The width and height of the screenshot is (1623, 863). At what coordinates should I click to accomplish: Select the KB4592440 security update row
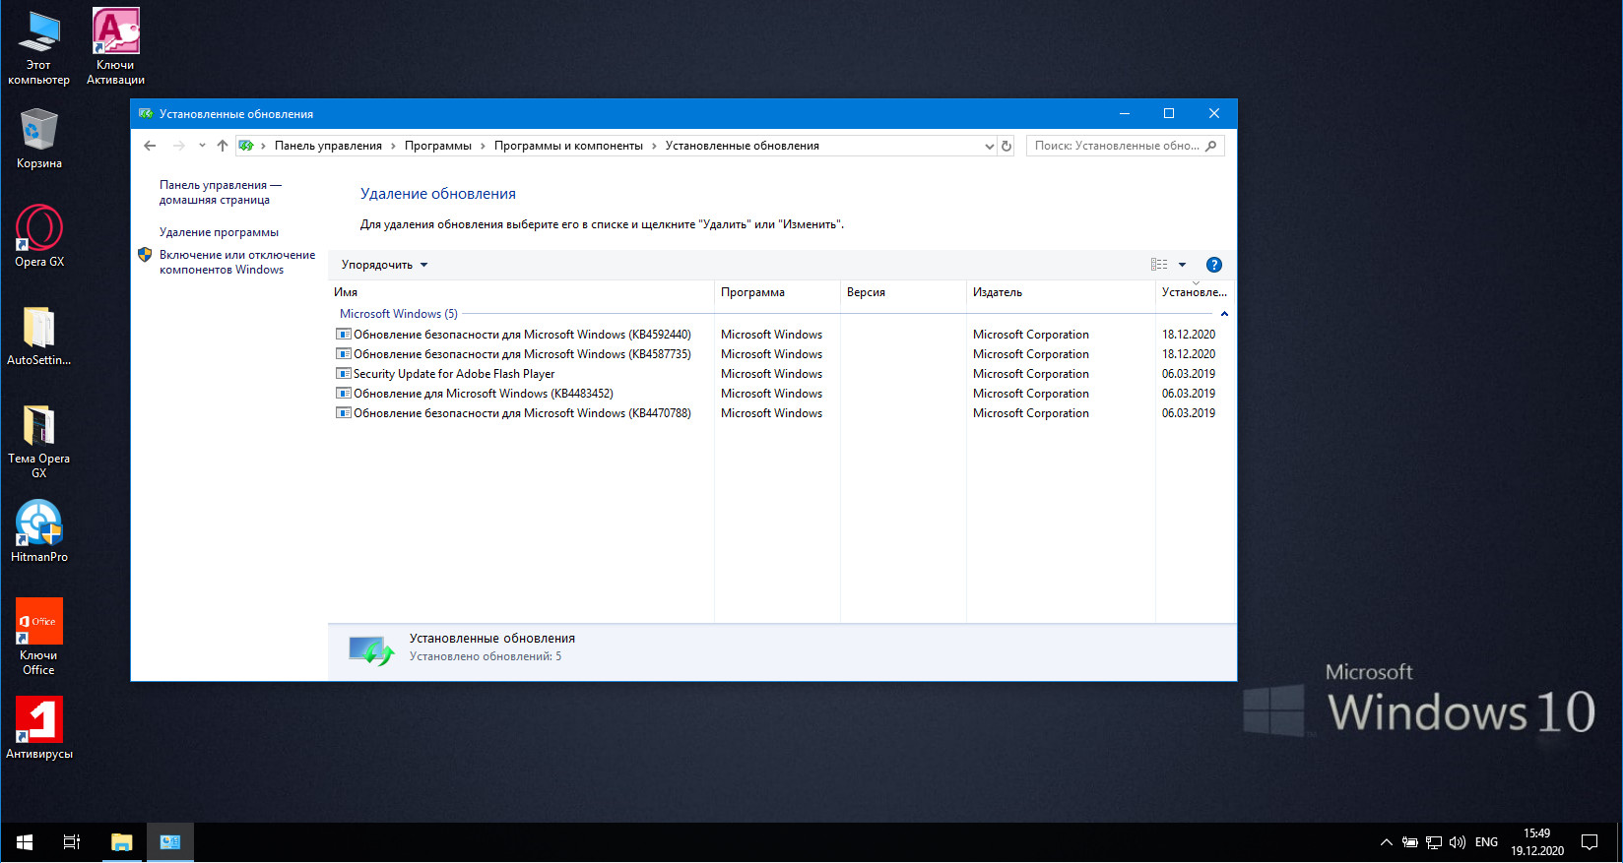point(522,335)
